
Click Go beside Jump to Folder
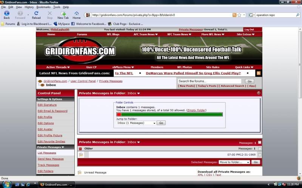(x=161, y=123)
